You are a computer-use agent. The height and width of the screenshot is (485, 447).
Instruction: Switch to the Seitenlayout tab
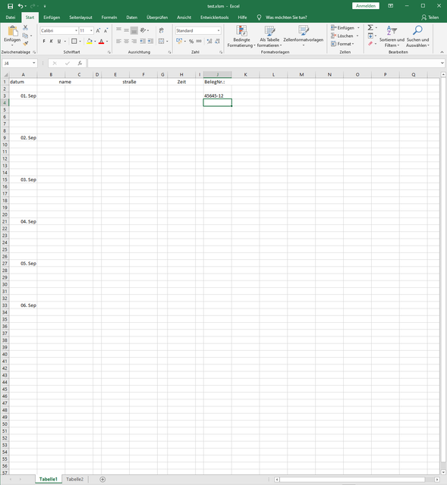[x=80, y=17]
